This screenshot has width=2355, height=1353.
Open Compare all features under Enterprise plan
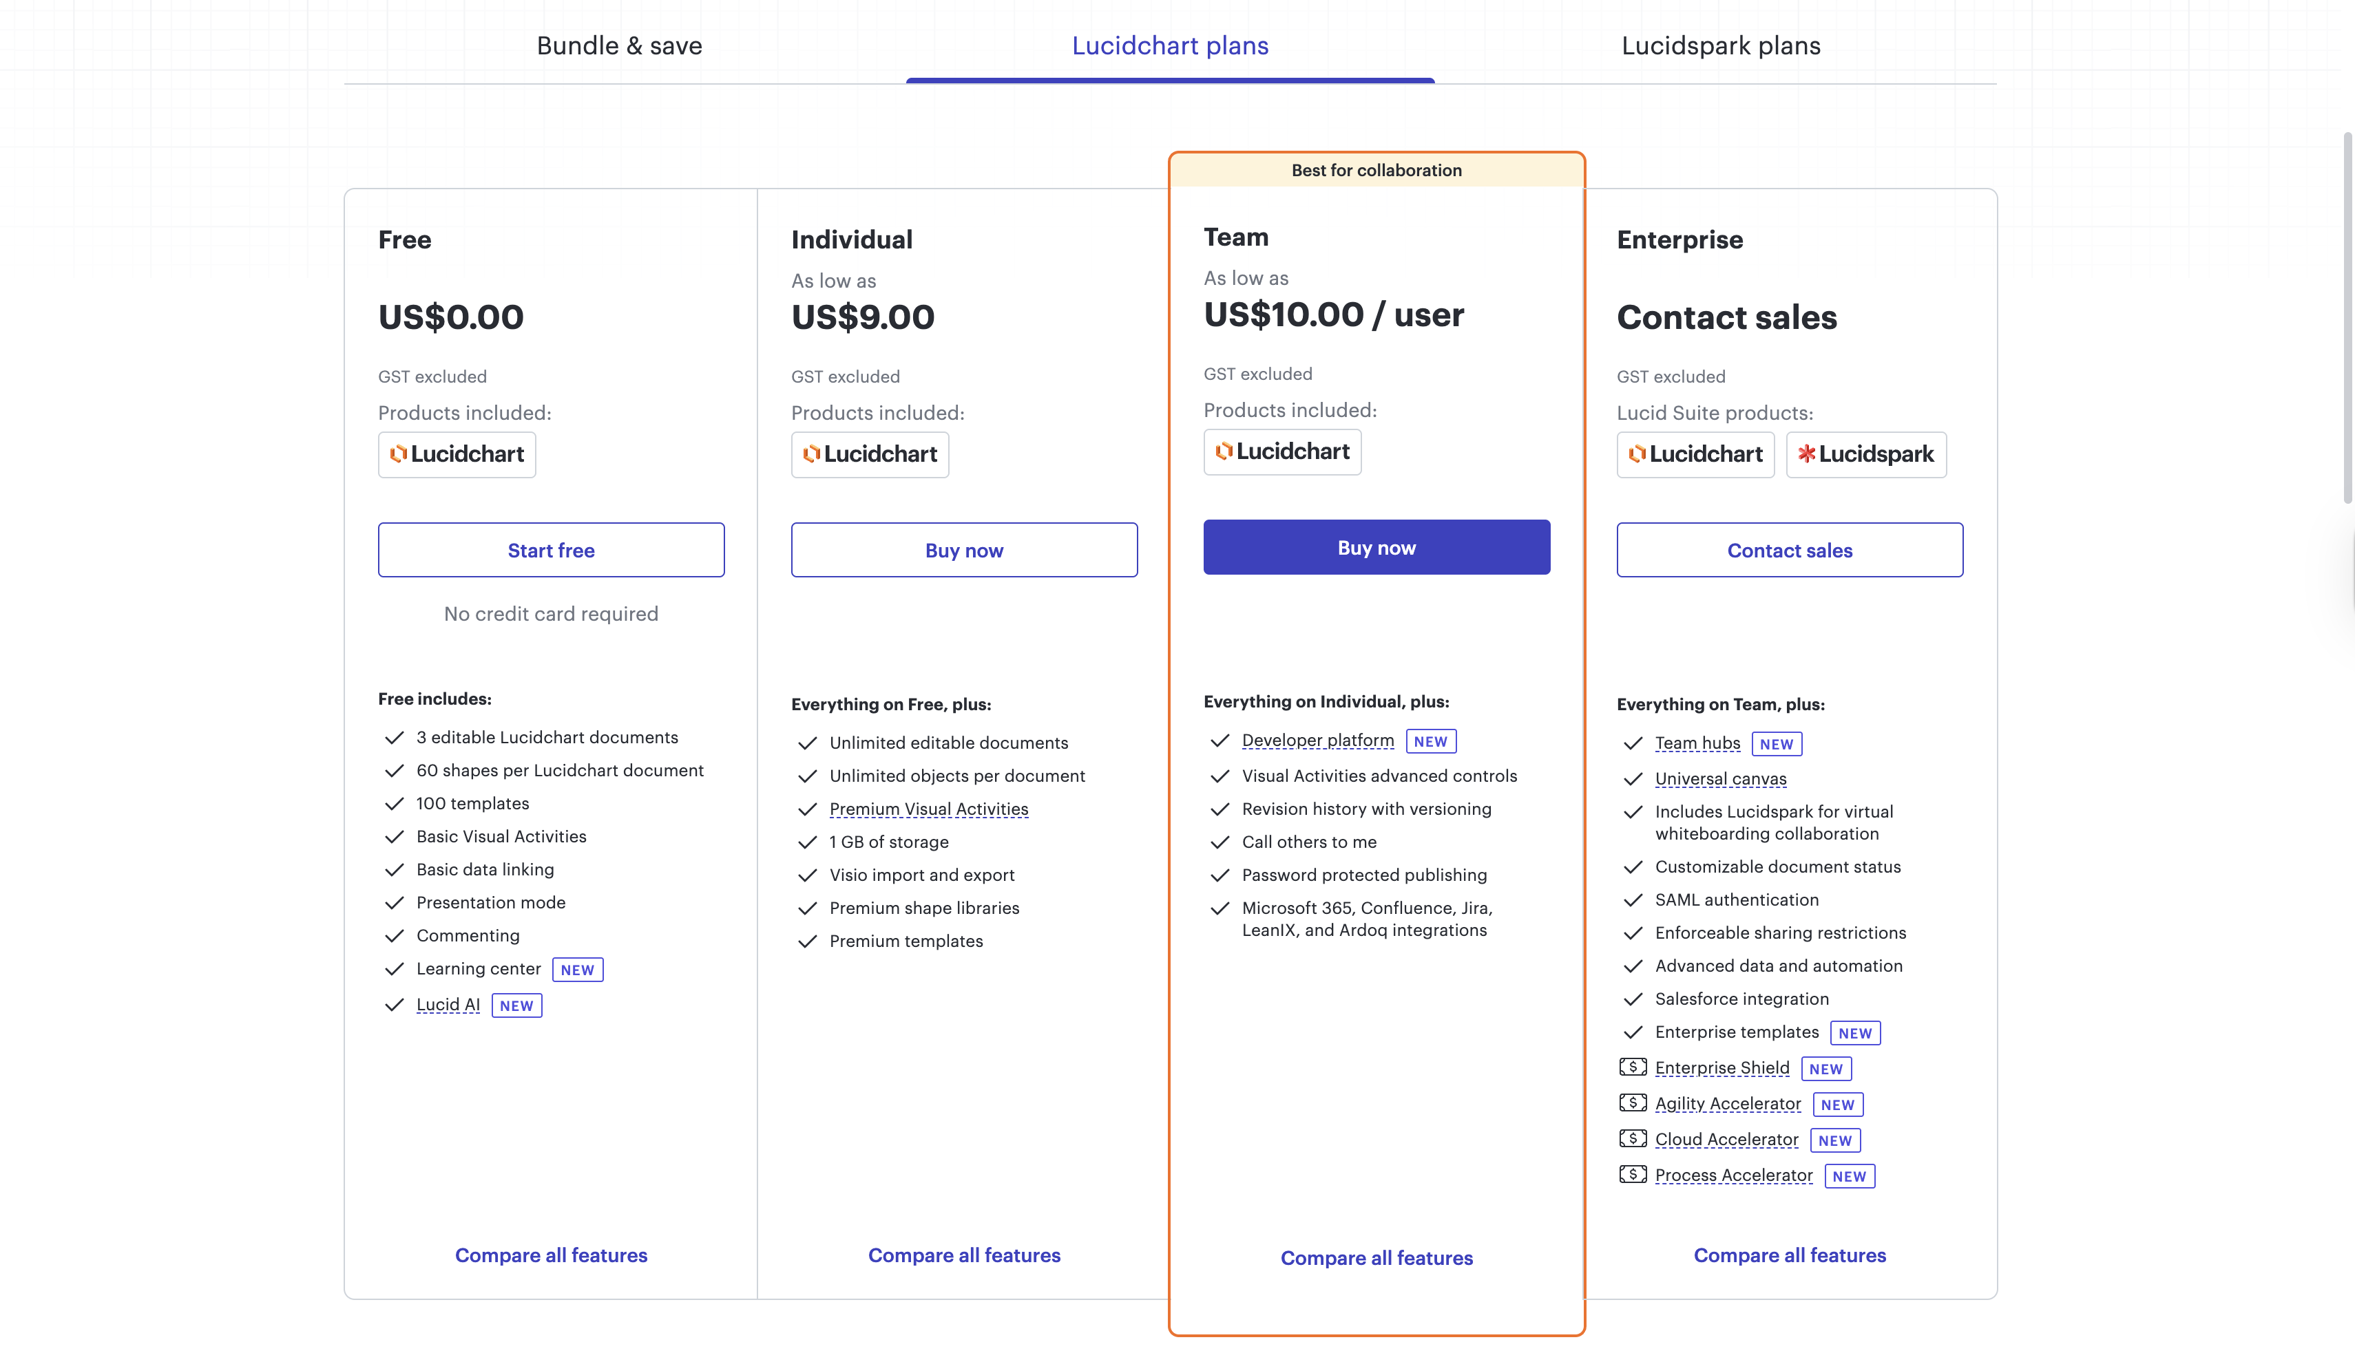point(1790,1255)
